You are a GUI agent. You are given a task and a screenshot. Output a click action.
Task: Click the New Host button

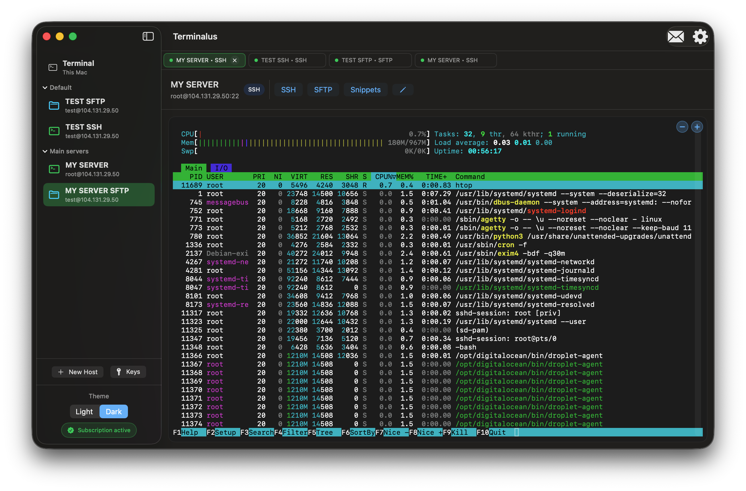tap(78, 372)
